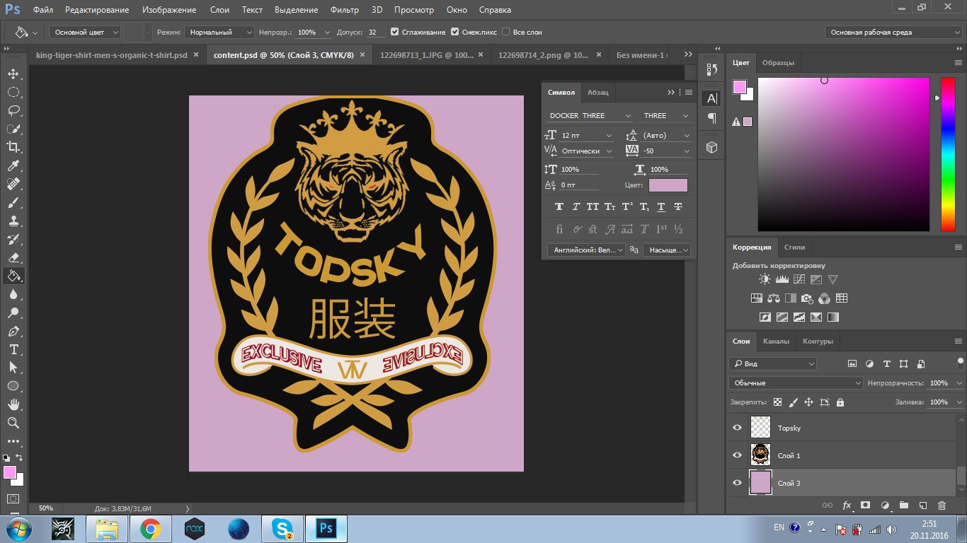Select the Lasso tool
Image resolution: width=967 pixels, height=543 pixels.
(13, 110)
